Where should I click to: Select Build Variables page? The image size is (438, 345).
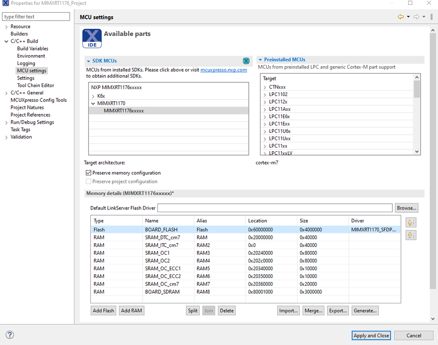(x=33, y=49)
